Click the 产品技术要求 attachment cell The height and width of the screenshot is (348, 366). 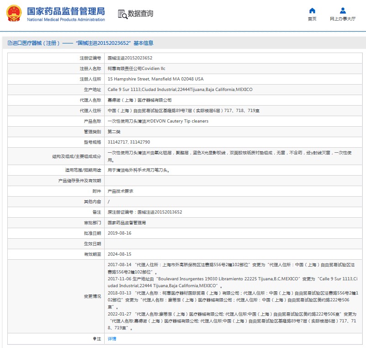point(120,191)
